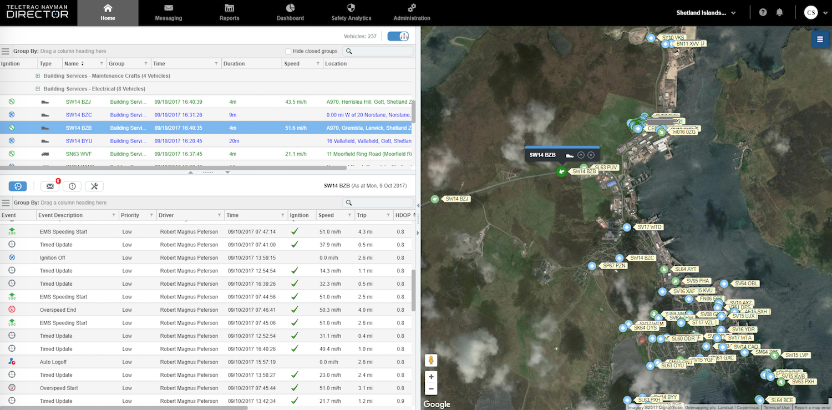Close the SW14 BZB map popup
Image resolution: width=832 pixels, height=410 pixels.
[591, 155]
